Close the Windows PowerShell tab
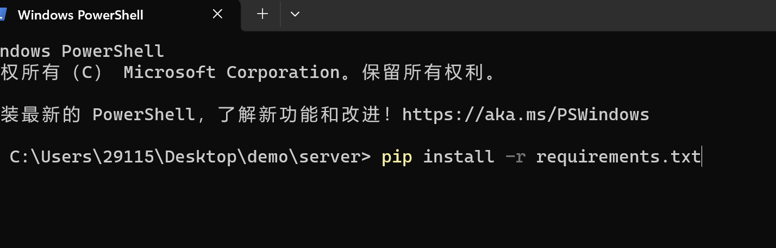The width and height of the screenshot is (776, 248). click(x=217, y=14)
